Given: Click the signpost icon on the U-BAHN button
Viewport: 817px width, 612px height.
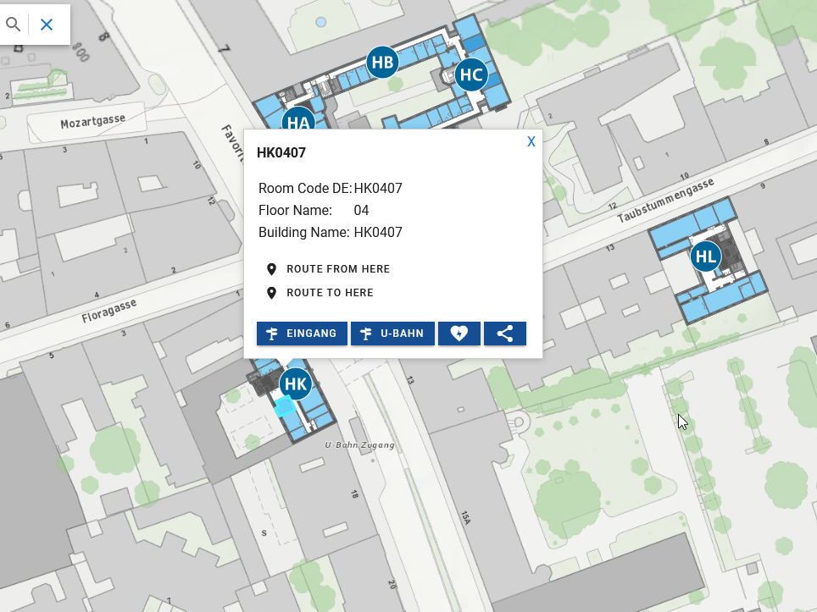Looking at the screenshot, I should [x=365, y=333].
